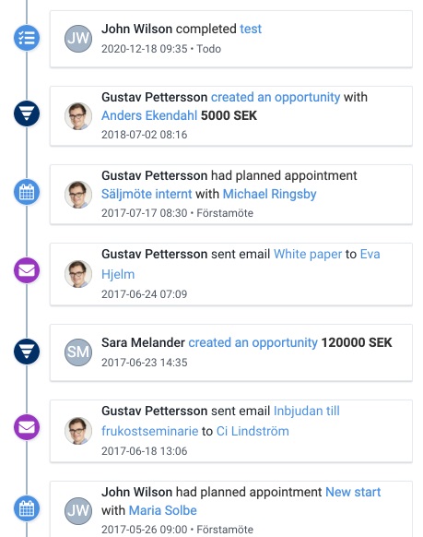Click Gustav Pettersson's photo on White paper email

[78, 274]
